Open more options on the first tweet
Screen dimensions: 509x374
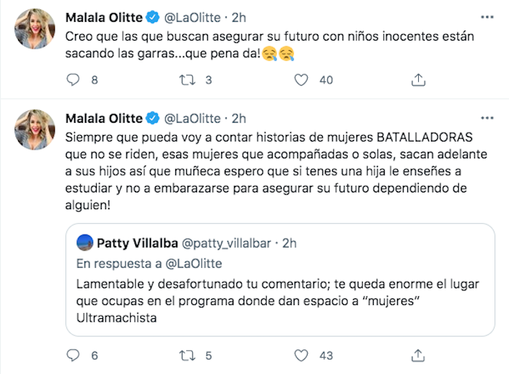(485, 16)
